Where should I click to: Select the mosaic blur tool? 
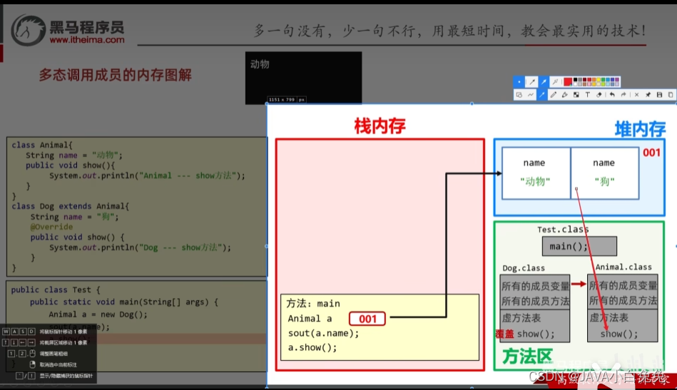tap(576, 95)
